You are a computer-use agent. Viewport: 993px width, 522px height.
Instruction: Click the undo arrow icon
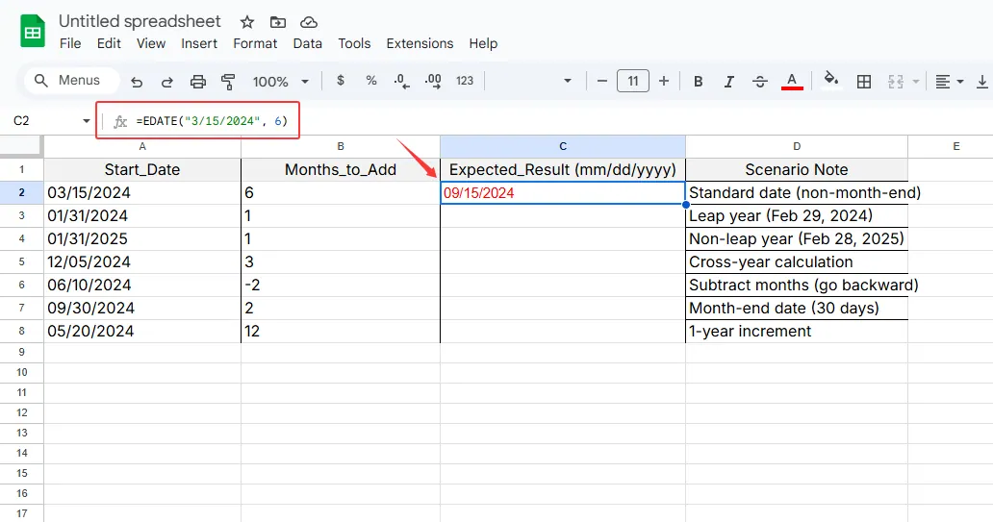[137, 82]
